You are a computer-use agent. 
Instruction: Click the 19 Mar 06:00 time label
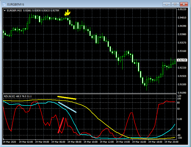pyautogui.click(x=58, y=142)
